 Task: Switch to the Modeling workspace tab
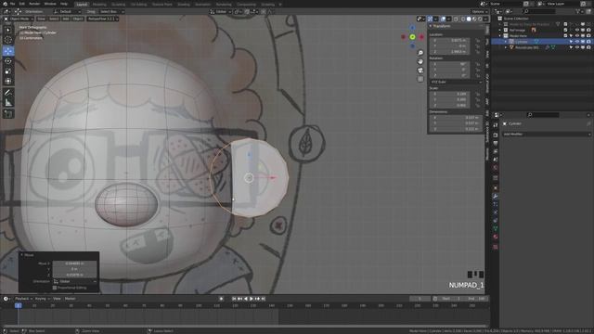click(99, 4)
